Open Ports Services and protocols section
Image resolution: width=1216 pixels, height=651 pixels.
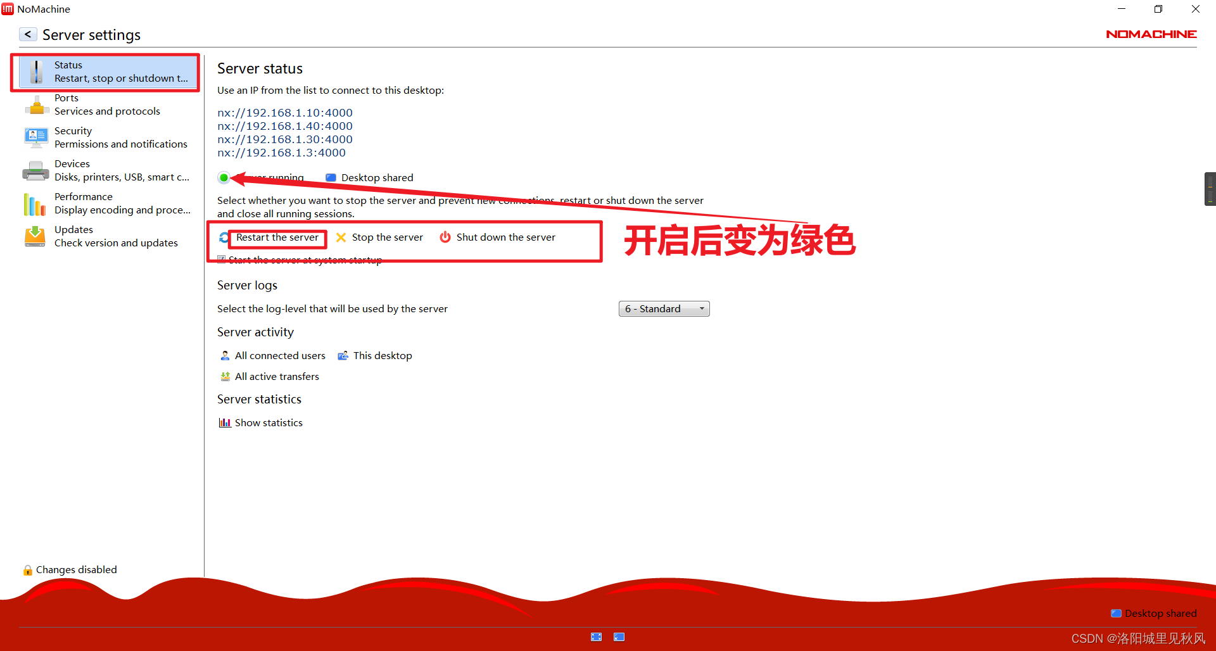point(108,104)
